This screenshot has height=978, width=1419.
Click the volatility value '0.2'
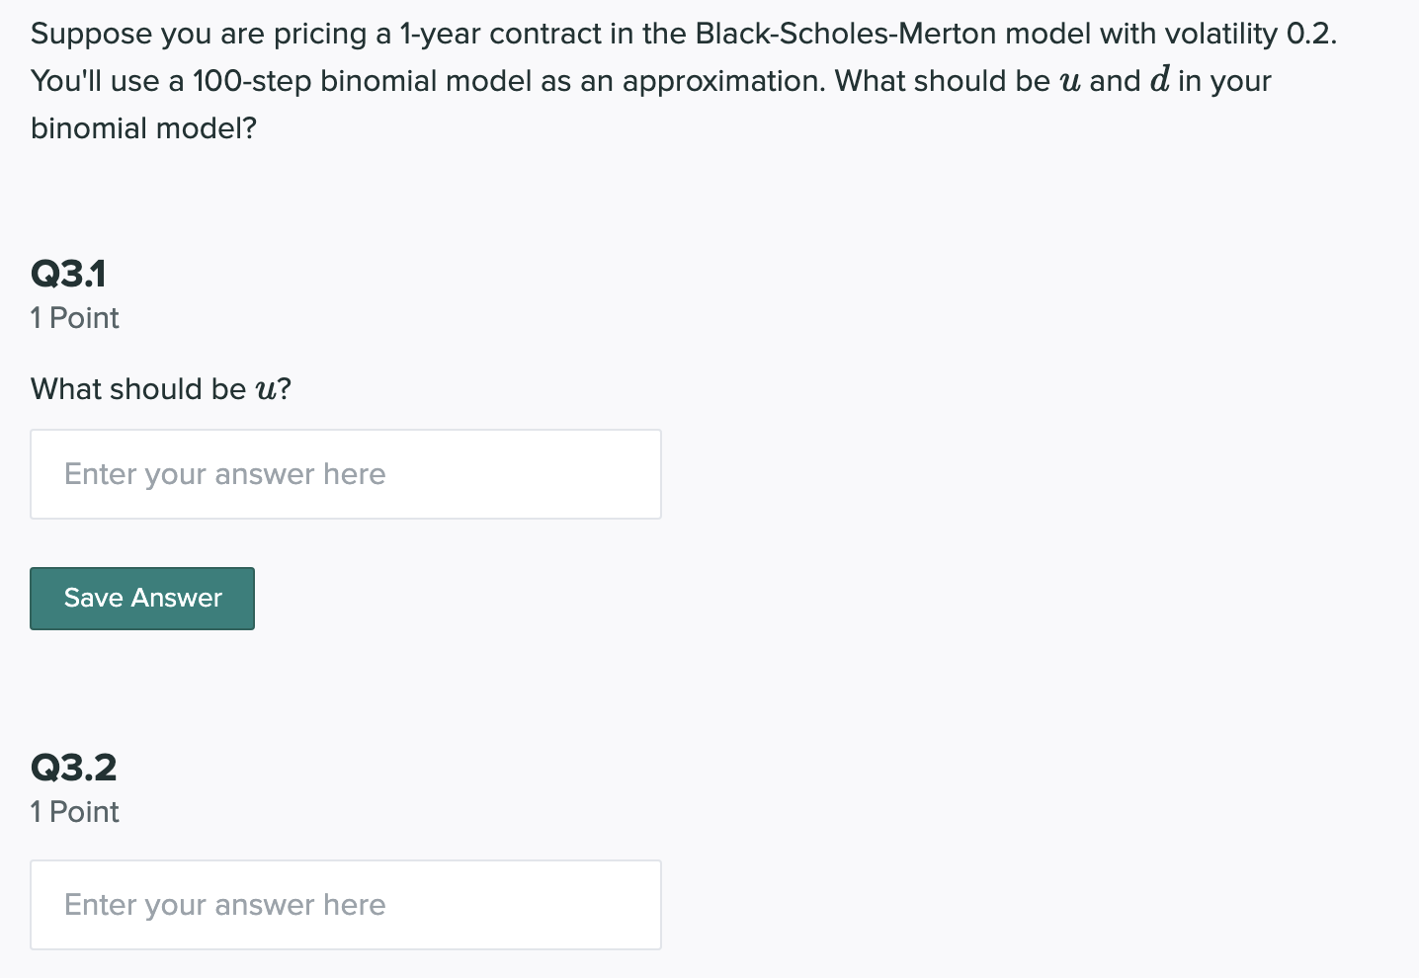click(x=1310, y=34)
